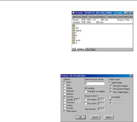Maximize the workfile window
The width and height of the screenshot is (137, 122).
(x=128, y=13)
